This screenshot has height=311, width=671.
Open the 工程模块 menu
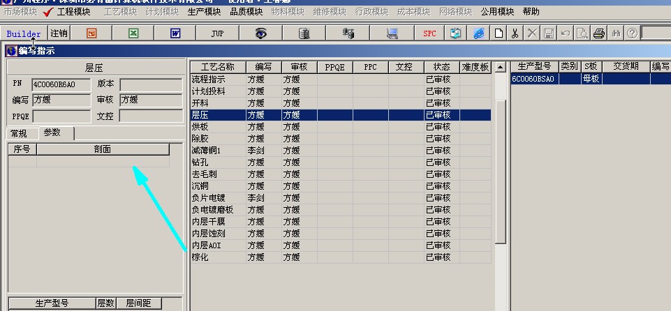click(73, 12)
